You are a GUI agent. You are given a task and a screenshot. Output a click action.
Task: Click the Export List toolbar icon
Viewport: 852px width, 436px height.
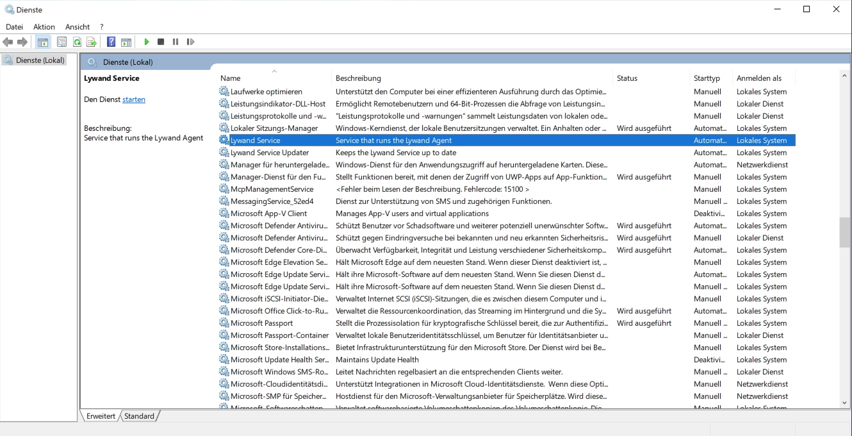point(92,42)
